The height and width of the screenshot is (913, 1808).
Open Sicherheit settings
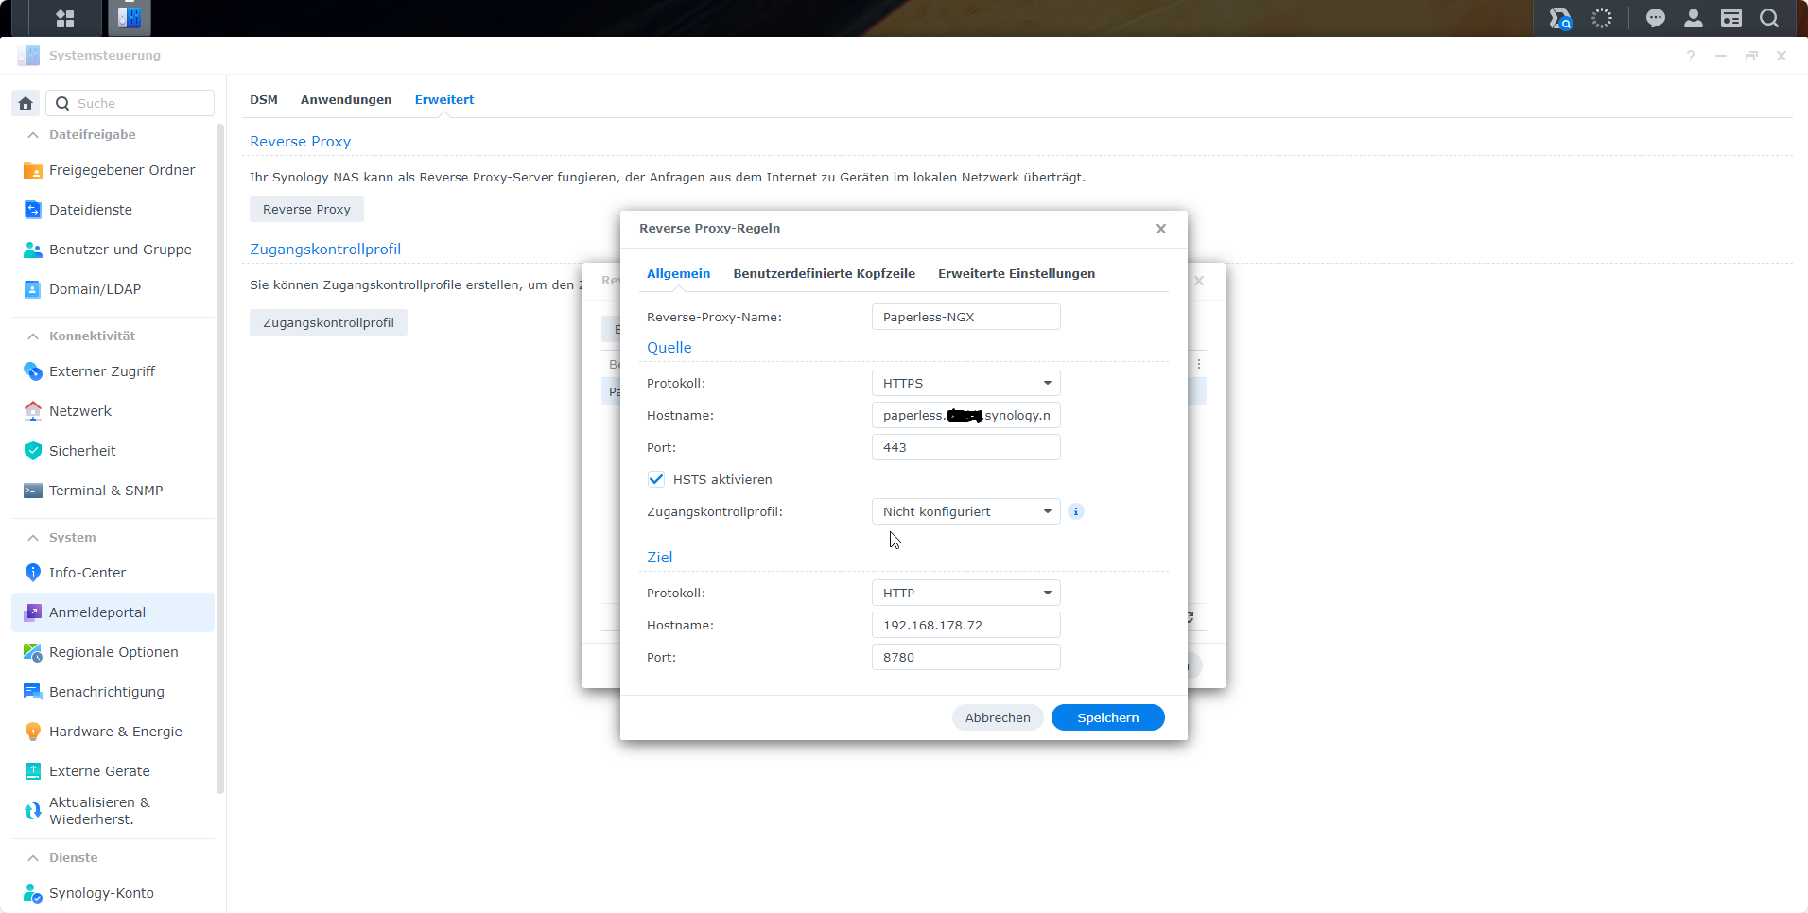tap(113, 451)
